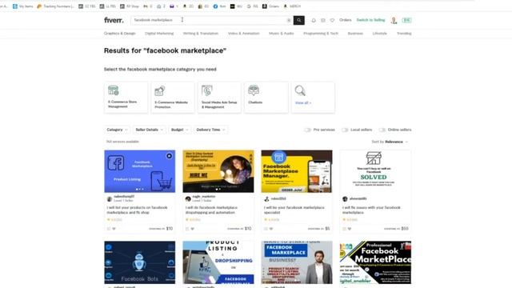Open Digital Marketing menu
The width and height of the screenshot is (512, 288).
[x=159, y=34]
